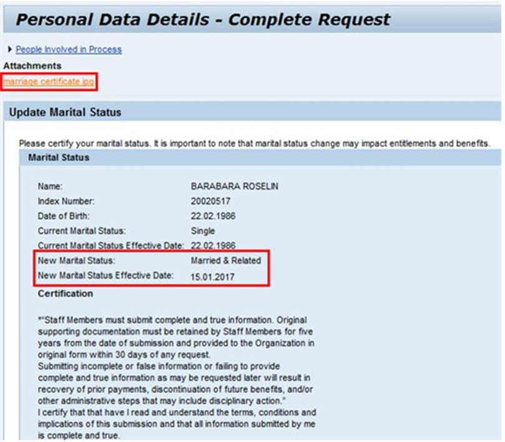Click the Certification heading
This screenshot has width=505, height=442.
(66, 293)
